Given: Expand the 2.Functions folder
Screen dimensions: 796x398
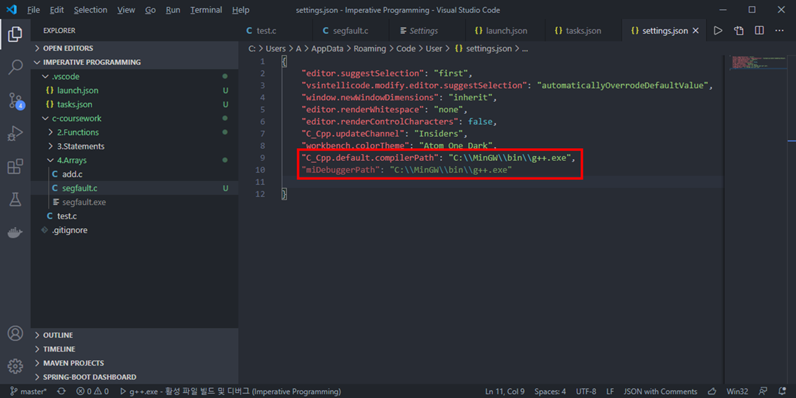Looking at the screenshot, I should coord(134,132).
